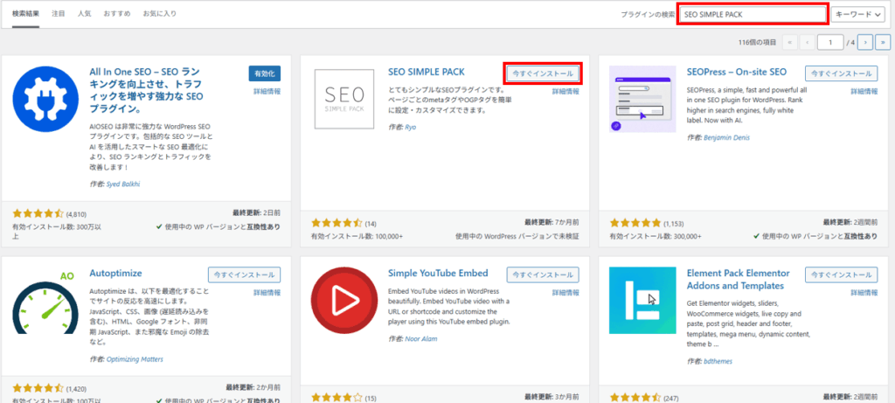Go to next page of results
Viewport: 895px width, 403px height.
click(866, 42)
